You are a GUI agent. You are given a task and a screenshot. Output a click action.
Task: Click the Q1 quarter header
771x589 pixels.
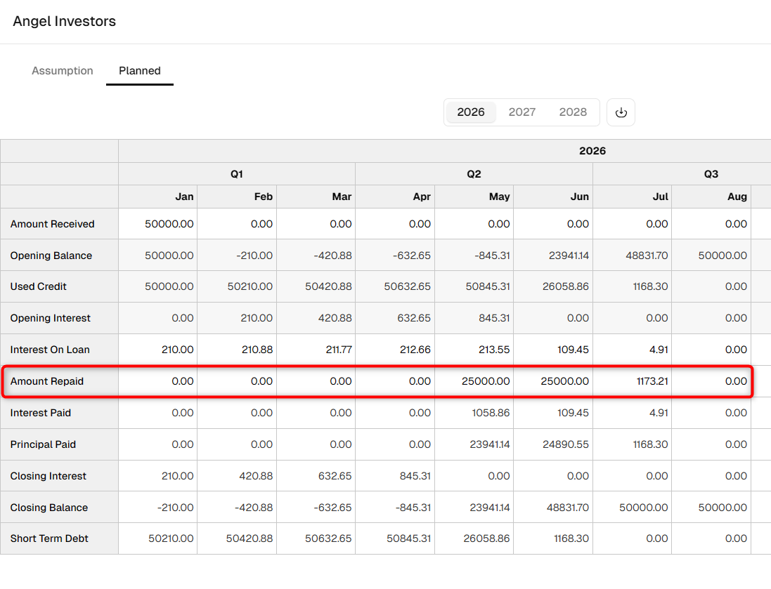237,174
